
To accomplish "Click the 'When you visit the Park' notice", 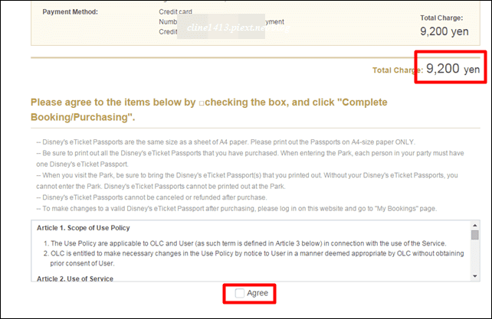I will [247, 181].
